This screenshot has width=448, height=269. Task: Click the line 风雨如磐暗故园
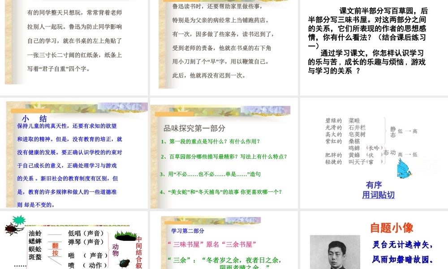tap(403, 260)
